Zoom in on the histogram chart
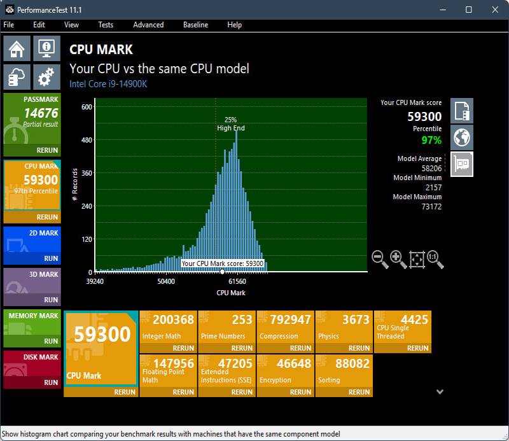509x441 pixels. pyautogui.click(x=398, y=259)
